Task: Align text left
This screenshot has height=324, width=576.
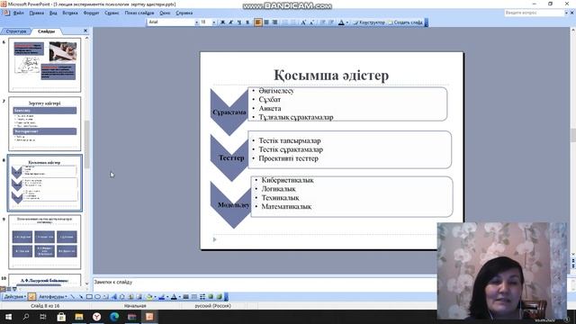Action: (258, 22)
